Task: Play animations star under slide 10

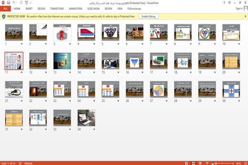Action: coord(239,44)
